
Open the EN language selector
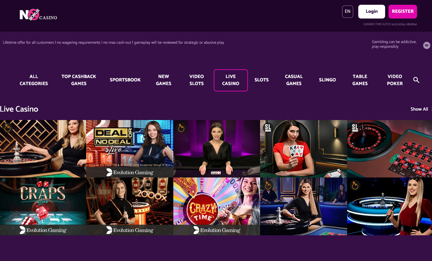347,11
